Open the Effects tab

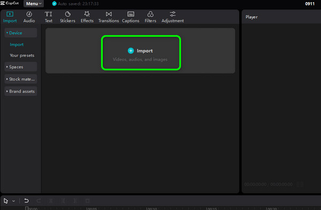click(87, 17)
